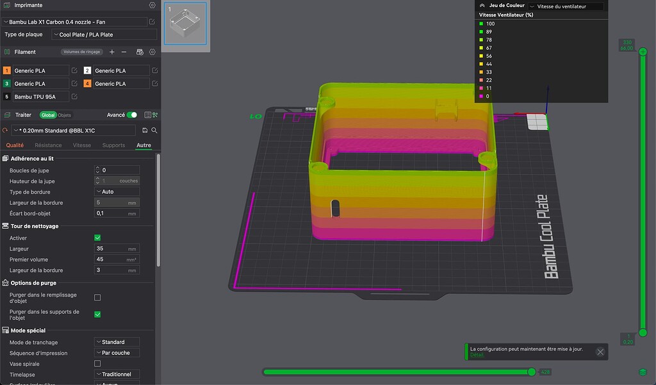Click the horizontal move slider handle at 428
This screenshot has width=656, height=385.
pos(531,372)
